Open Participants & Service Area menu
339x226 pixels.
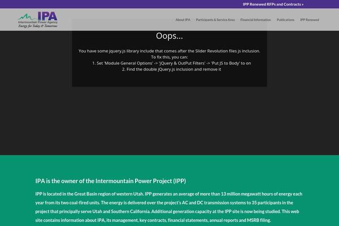point(215,20)
